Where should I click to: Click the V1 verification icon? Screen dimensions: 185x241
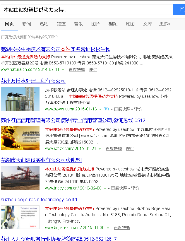(107, 109)
